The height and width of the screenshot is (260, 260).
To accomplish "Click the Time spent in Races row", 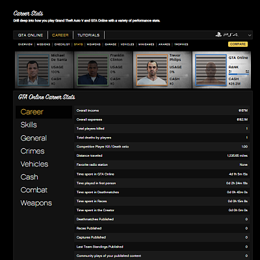I will coord(162,201).
